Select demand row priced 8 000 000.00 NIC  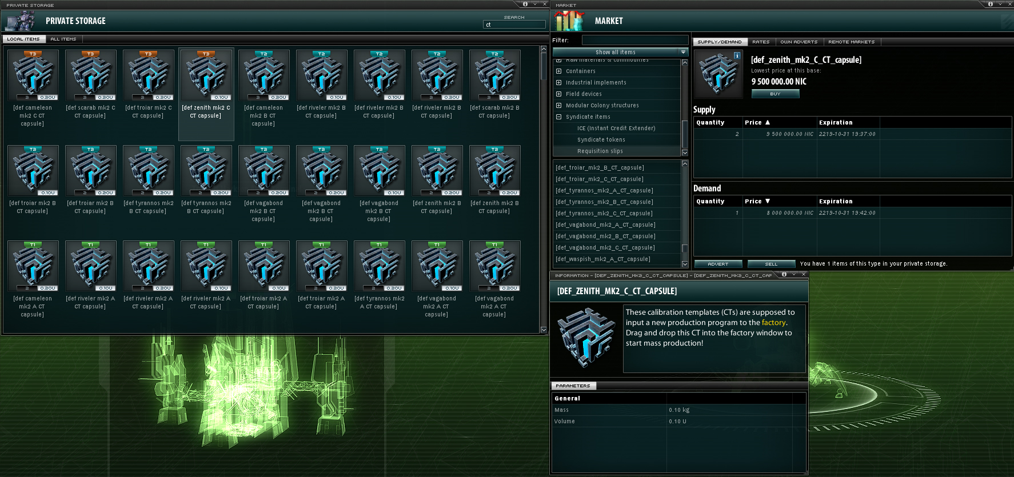(853, 213)
